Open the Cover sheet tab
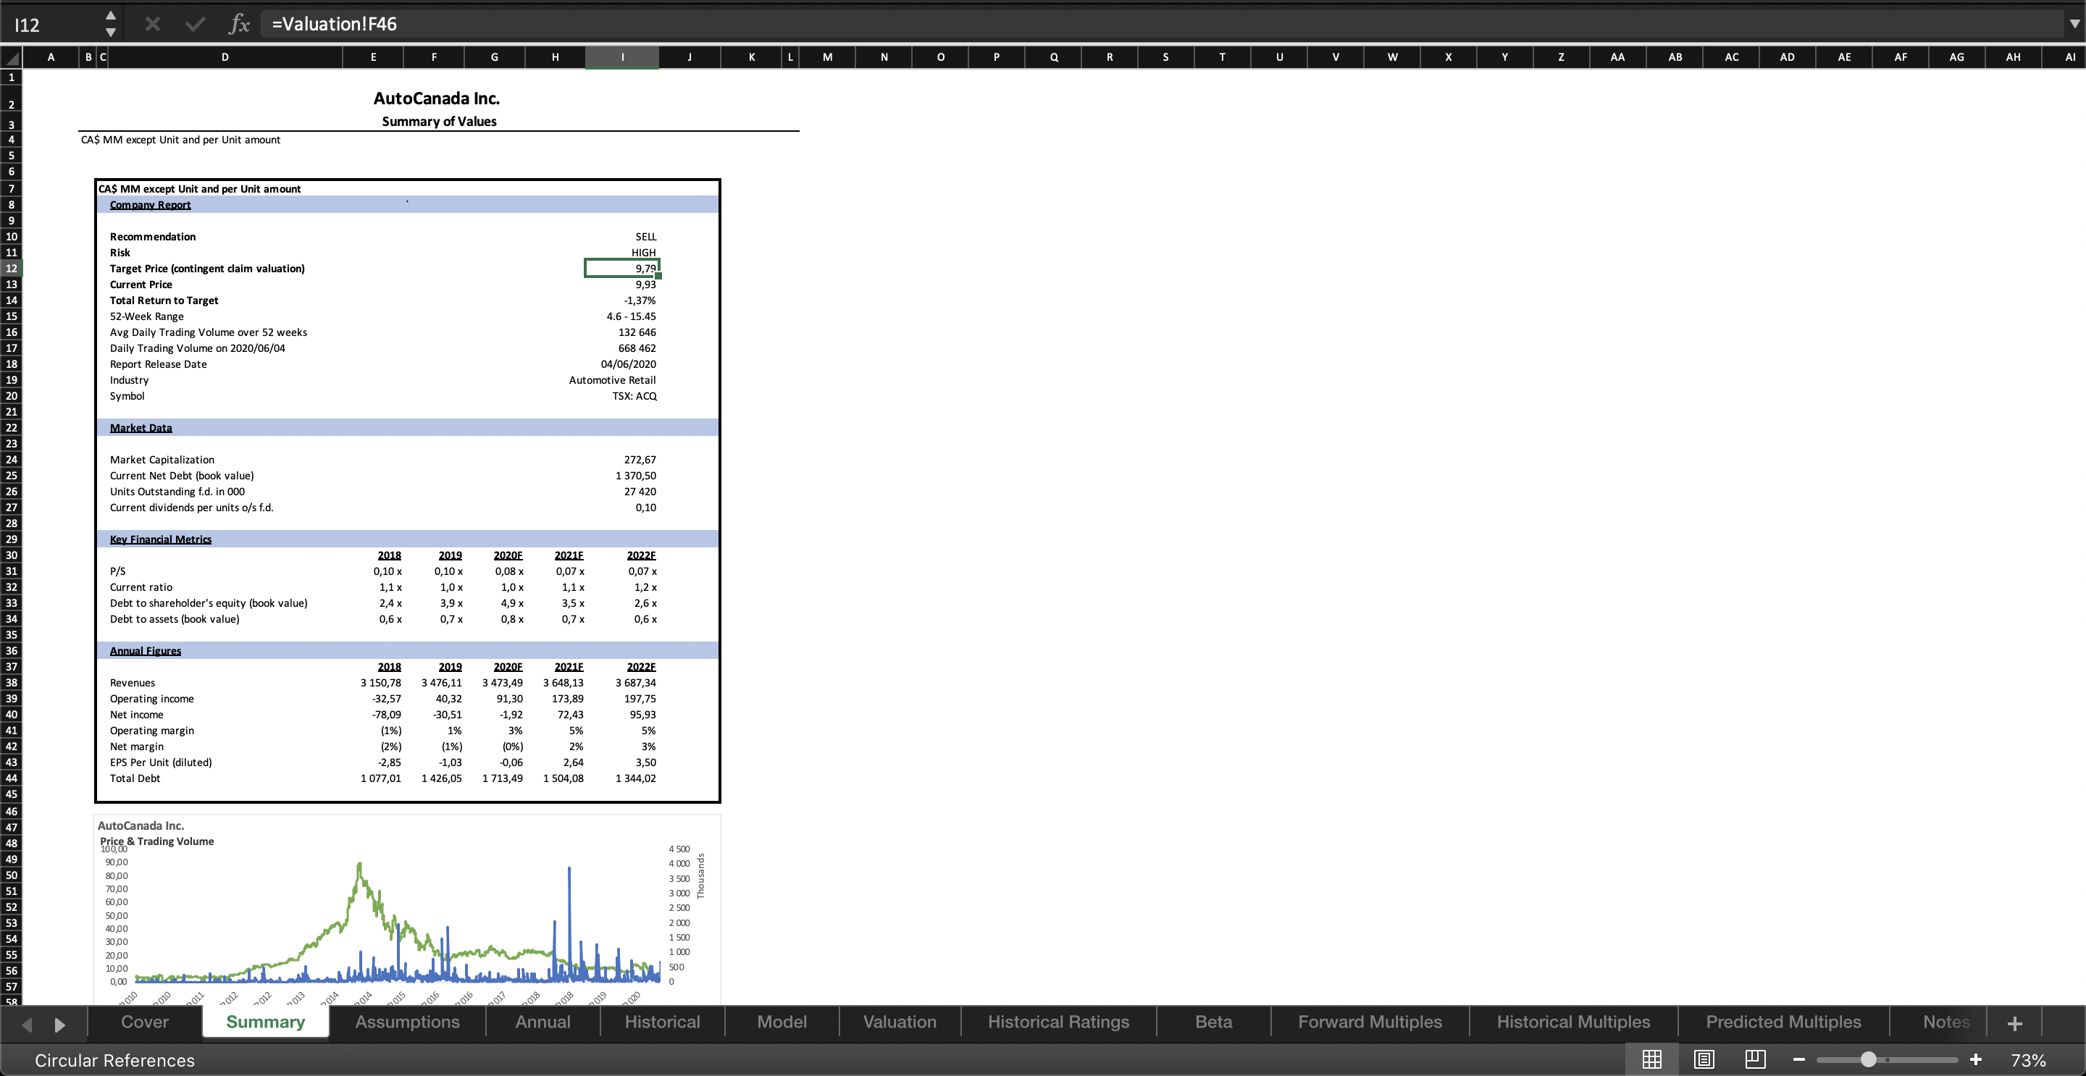Image resolution: width=2086 pixels, height=1076 pixels. point(145,1022)
